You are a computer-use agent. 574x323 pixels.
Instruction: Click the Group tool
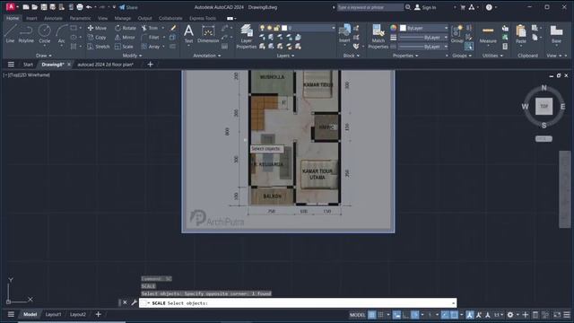(457, 34)
